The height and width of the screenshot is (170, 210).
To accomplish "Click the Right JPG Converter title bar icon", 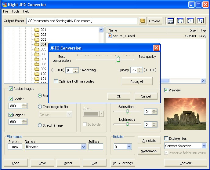I will [x=5, y=5].
